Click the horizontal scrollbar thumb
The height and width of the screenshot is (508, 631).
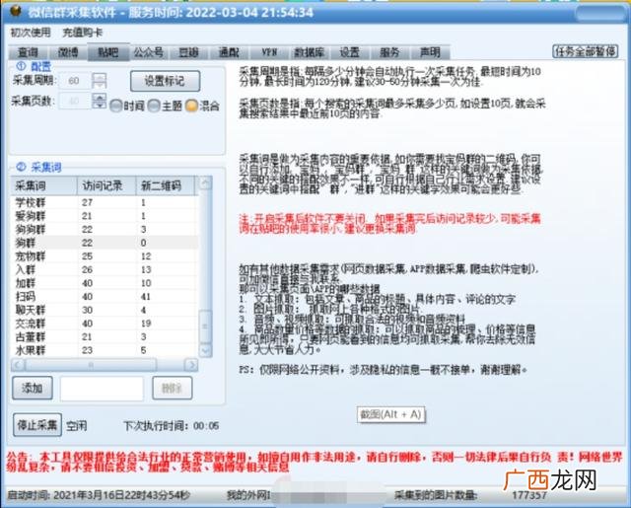(91, 365)
